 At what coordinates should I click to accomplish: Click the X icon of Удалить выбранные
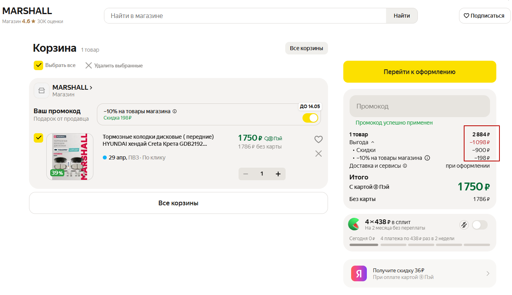tap(89, 65)
